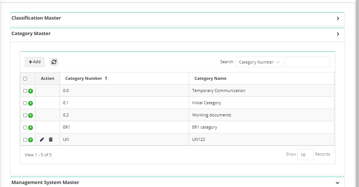
Task: Expand the LKI row with the green plus
Action: [x=30, y=140]
